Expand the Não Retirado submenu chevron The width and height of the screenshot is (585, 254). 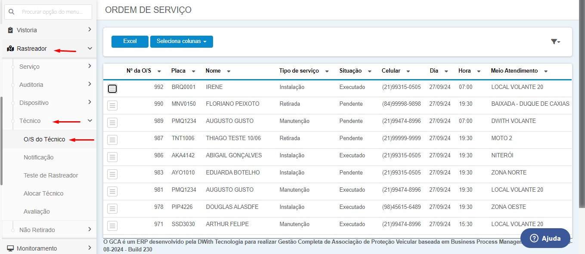pyautogui.click(x=90, y=230)
